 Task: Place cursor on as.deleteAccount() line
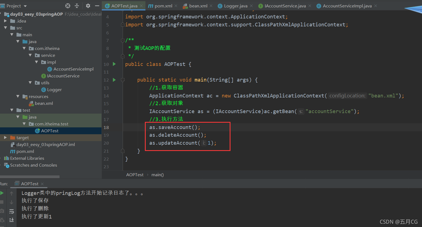[178, 135]
